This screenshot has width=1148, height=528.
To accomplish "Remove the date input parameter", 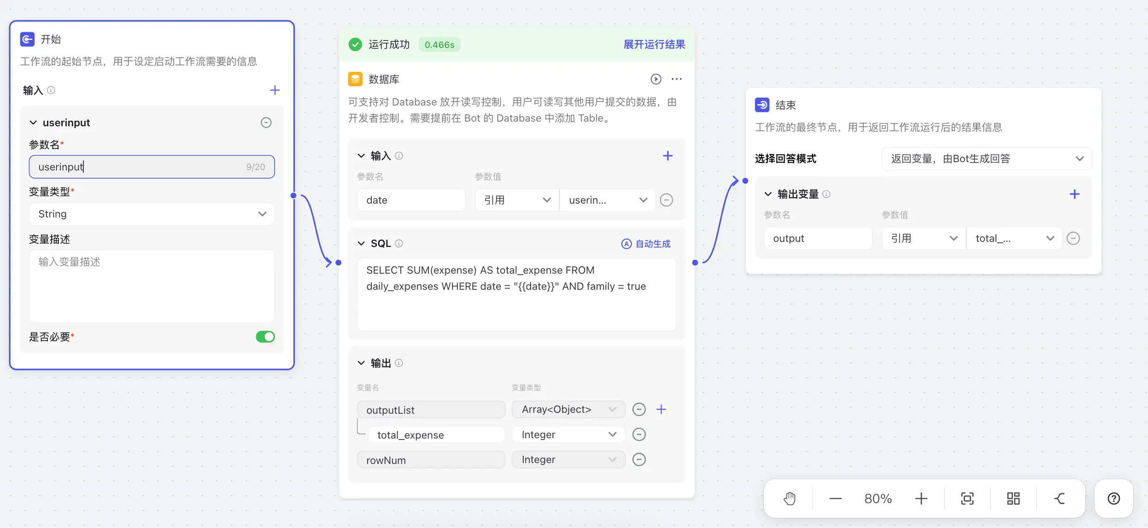I will (x=667, y=200).
